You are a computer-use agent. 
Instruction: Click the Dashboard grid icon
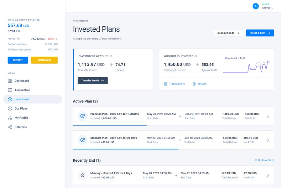(x=10, y=81)
